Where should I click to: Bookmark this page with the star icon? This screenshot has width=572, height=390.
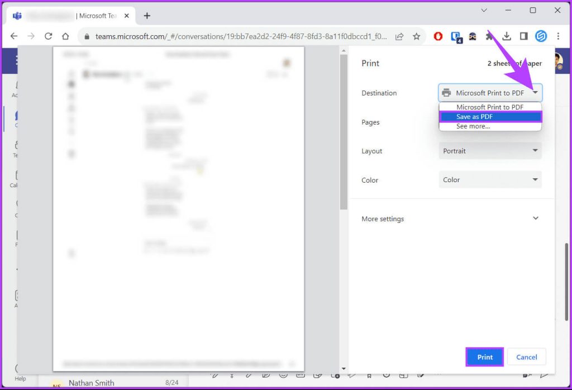(416, 36)
